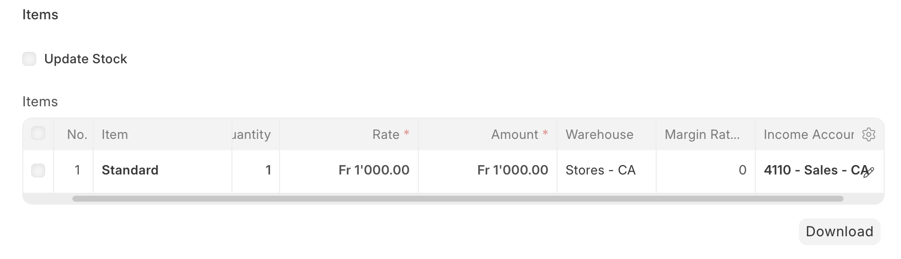This screenshot has height=259, width=901.
Task: Open the grid column settings gear
Action: point(868,134)
